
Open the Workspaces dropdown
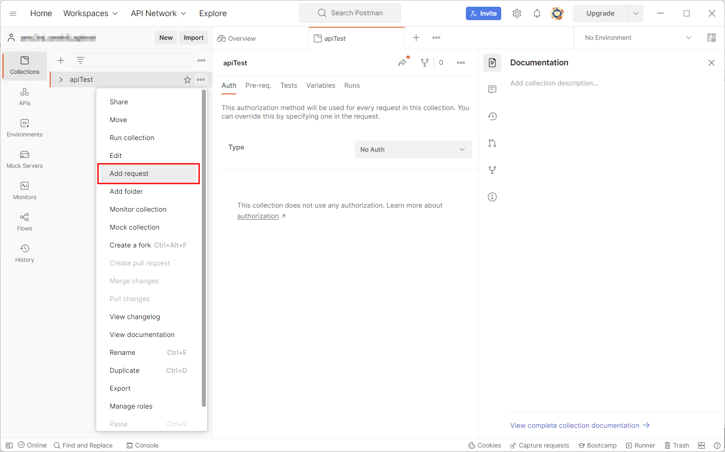(90, 13)
